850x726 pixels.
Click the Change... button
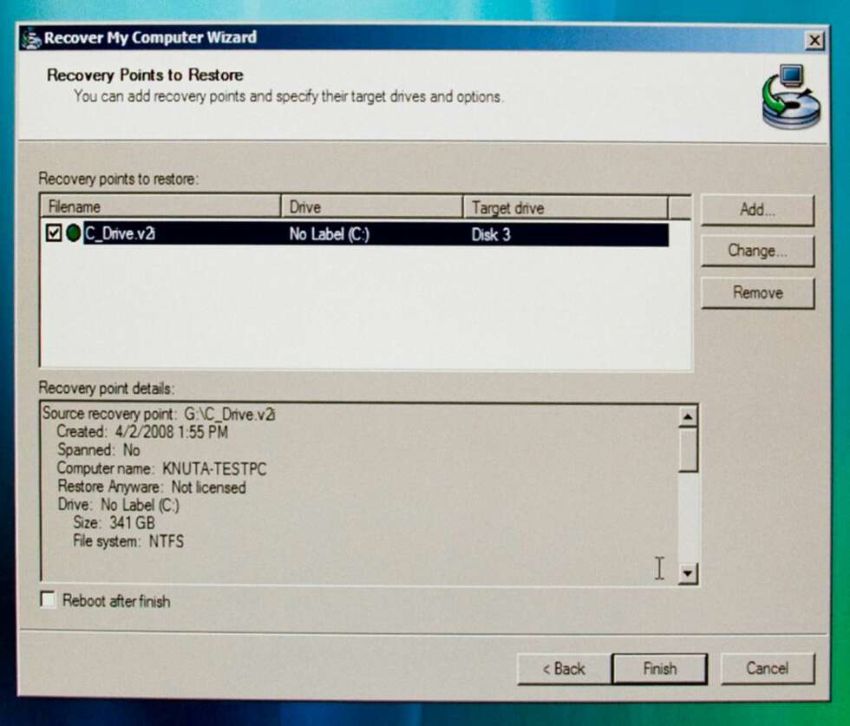pyautogui.click(x=757, y=251)
